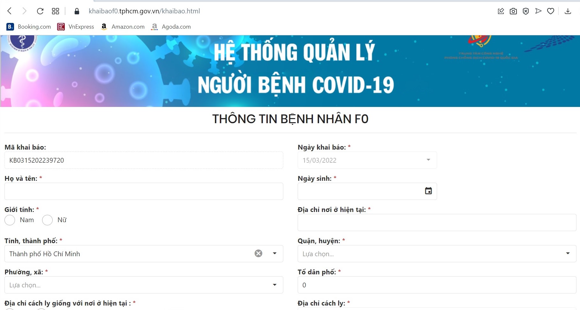Open the calendar picker for Ngày sinh
The image size is (580, 310).
point(428,191)
